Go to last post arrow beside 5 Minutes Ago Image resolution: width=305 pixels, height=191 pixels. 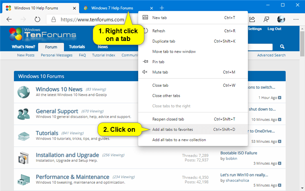point(279,185)
